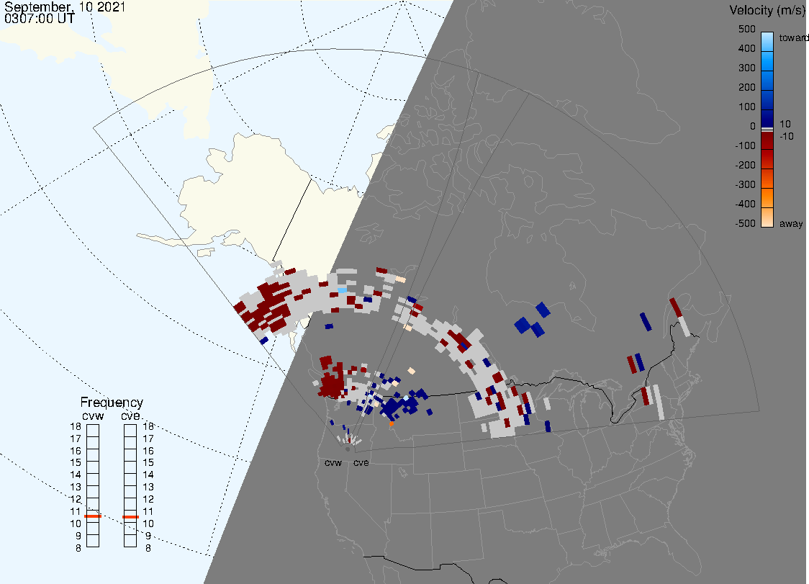
Task: Click the radar station dot above cvw label
Action: pos(348,450)
